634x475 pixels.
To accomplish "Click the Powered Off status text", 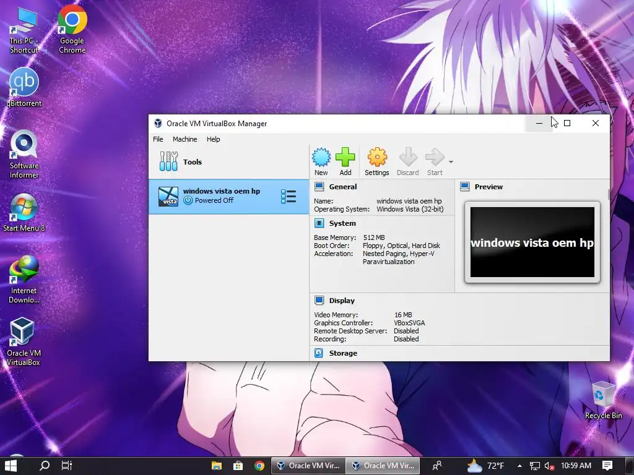I will (x=214, y=200).
